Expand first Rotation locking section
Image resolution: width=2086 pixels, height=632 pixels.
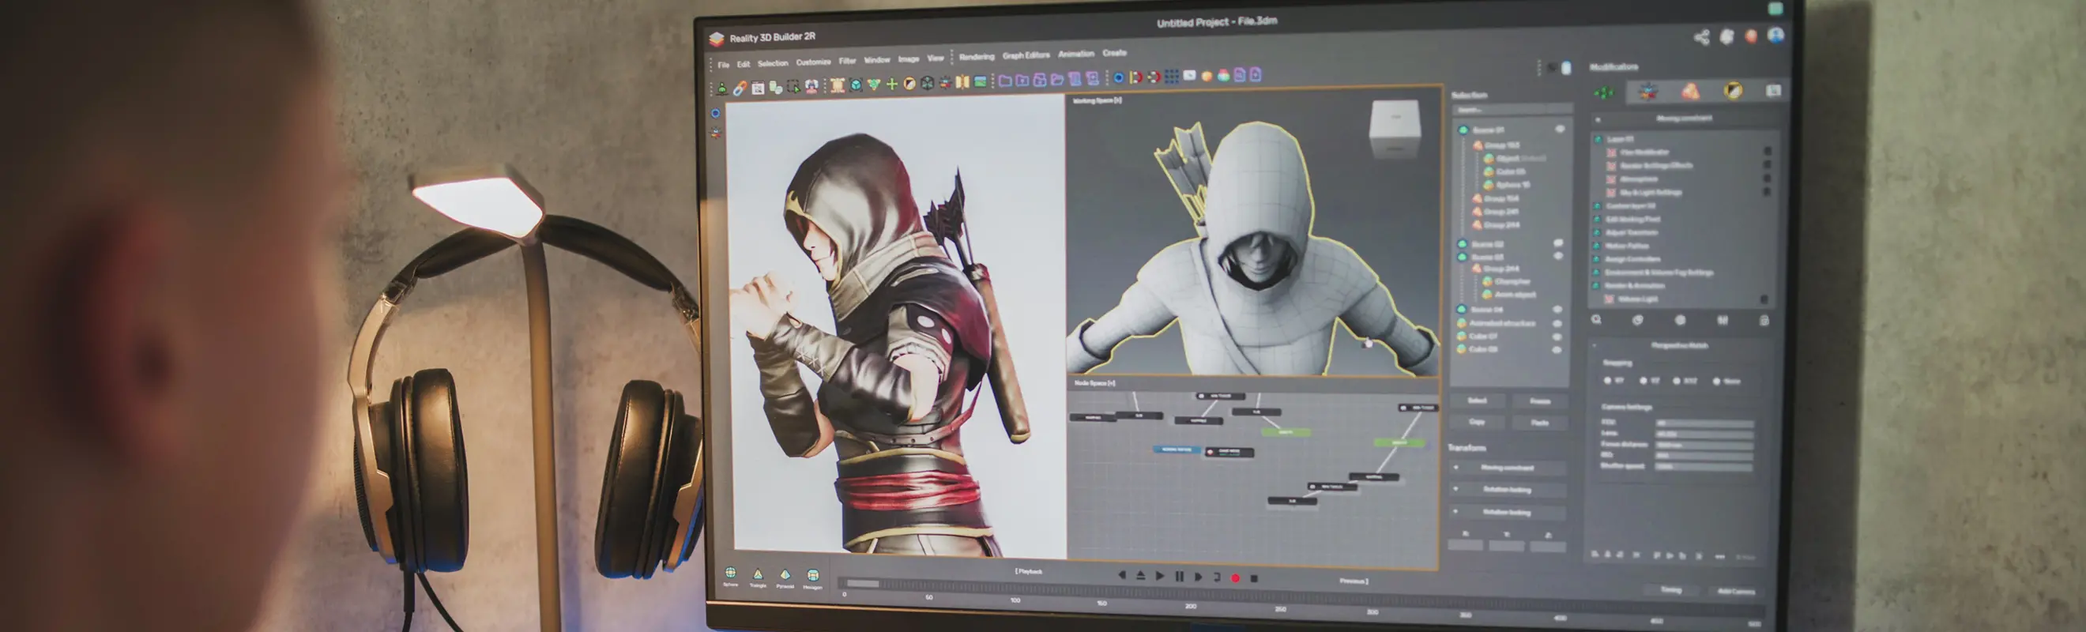1455,490
